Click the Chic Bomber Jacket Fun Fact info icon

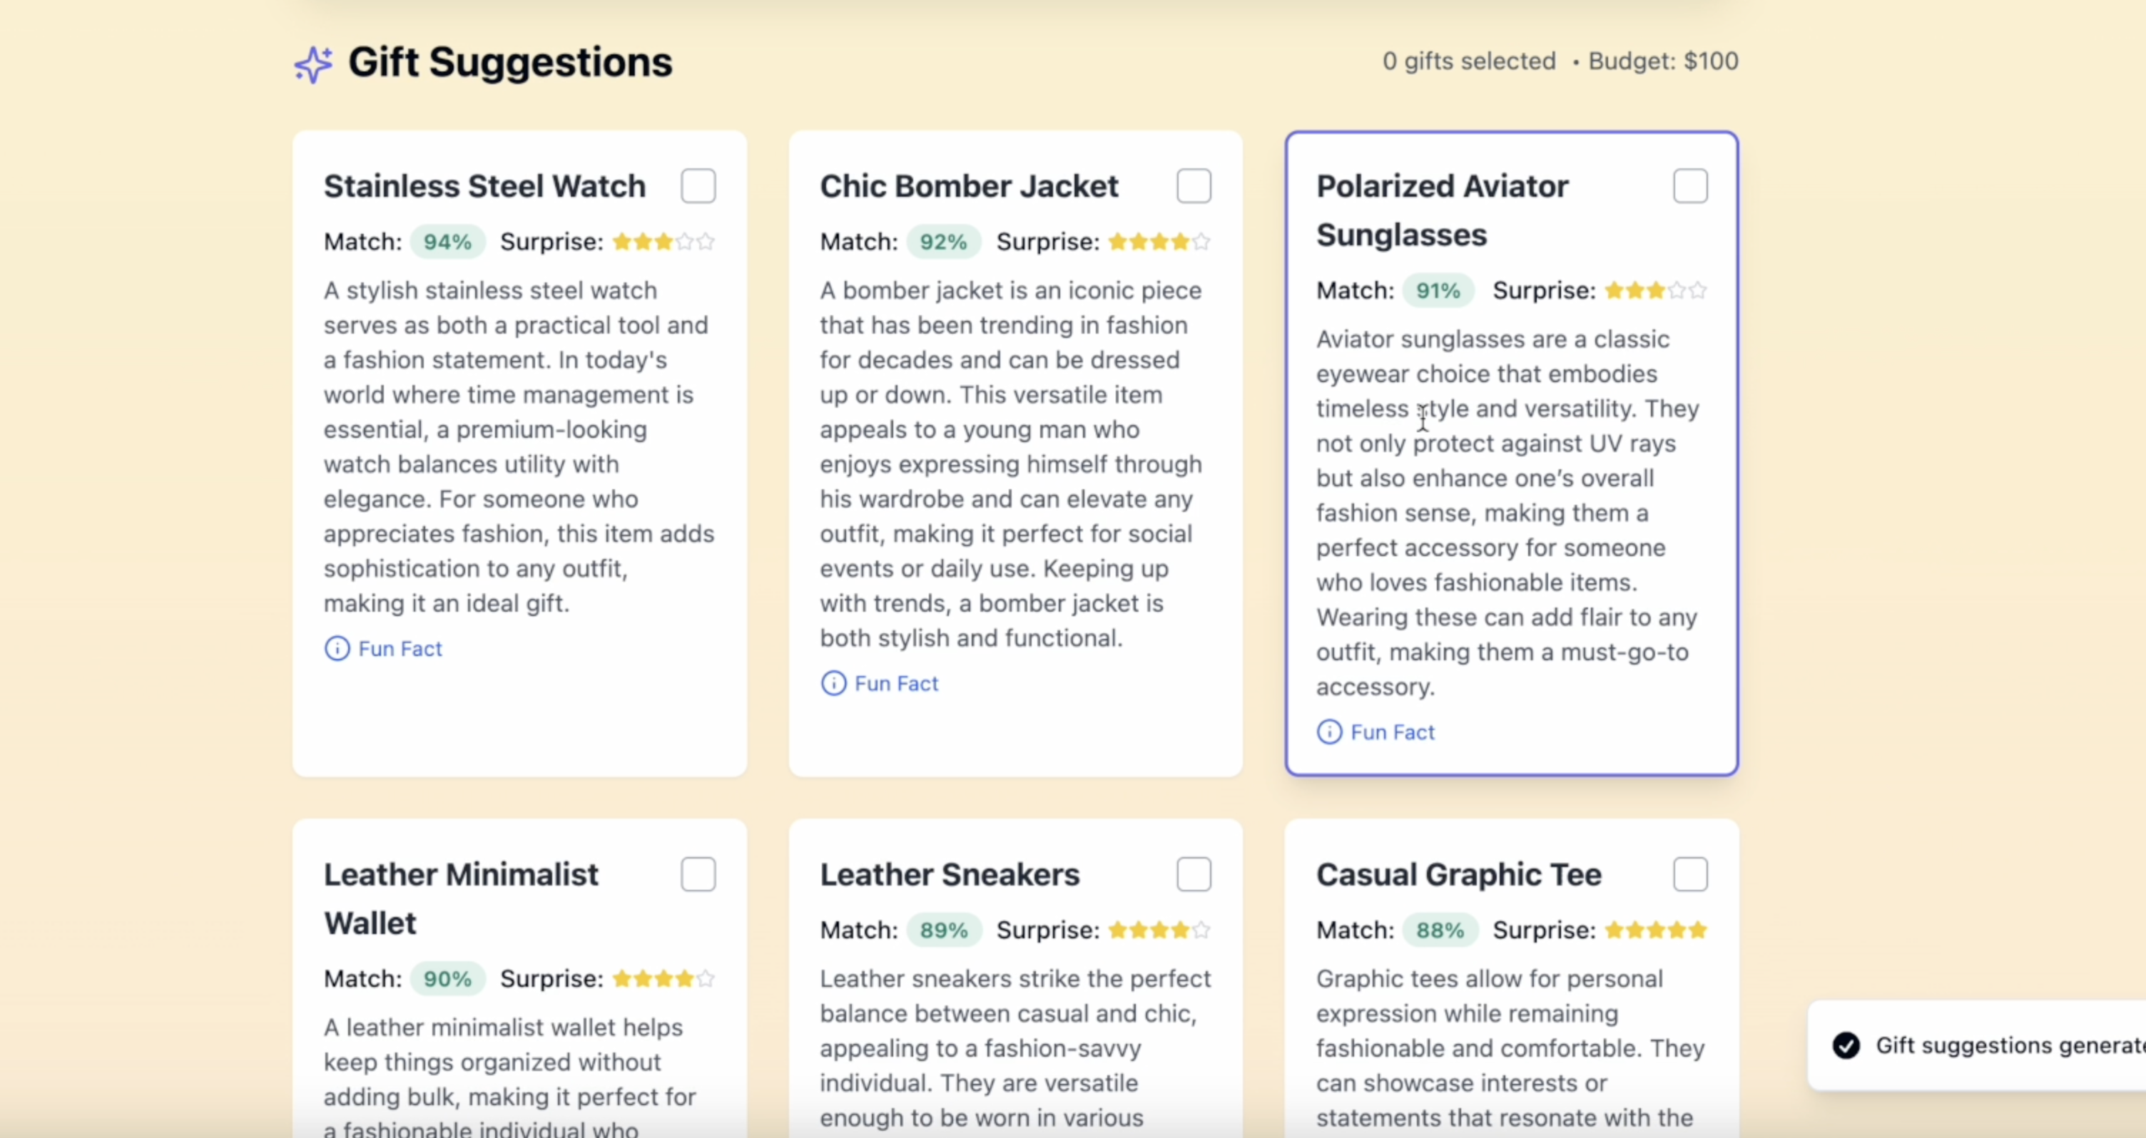point(833,684)
